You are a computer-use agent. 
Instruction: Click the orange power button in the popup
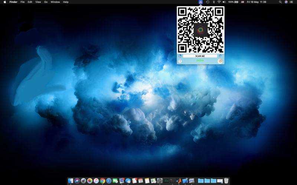[x=220, y=61]
